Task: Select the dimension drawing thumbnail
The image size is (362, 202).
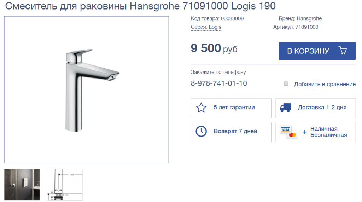Action: coord(65,184)
